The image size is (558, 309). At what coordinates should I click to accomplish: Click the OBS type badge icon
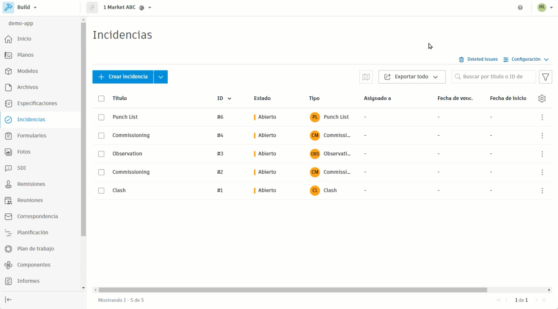[x=315, y=154]
